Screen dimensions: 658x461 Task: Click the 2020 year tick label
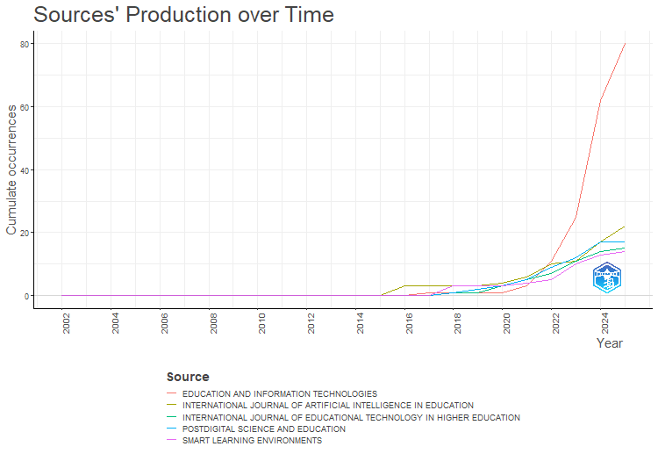click(507, 324)
